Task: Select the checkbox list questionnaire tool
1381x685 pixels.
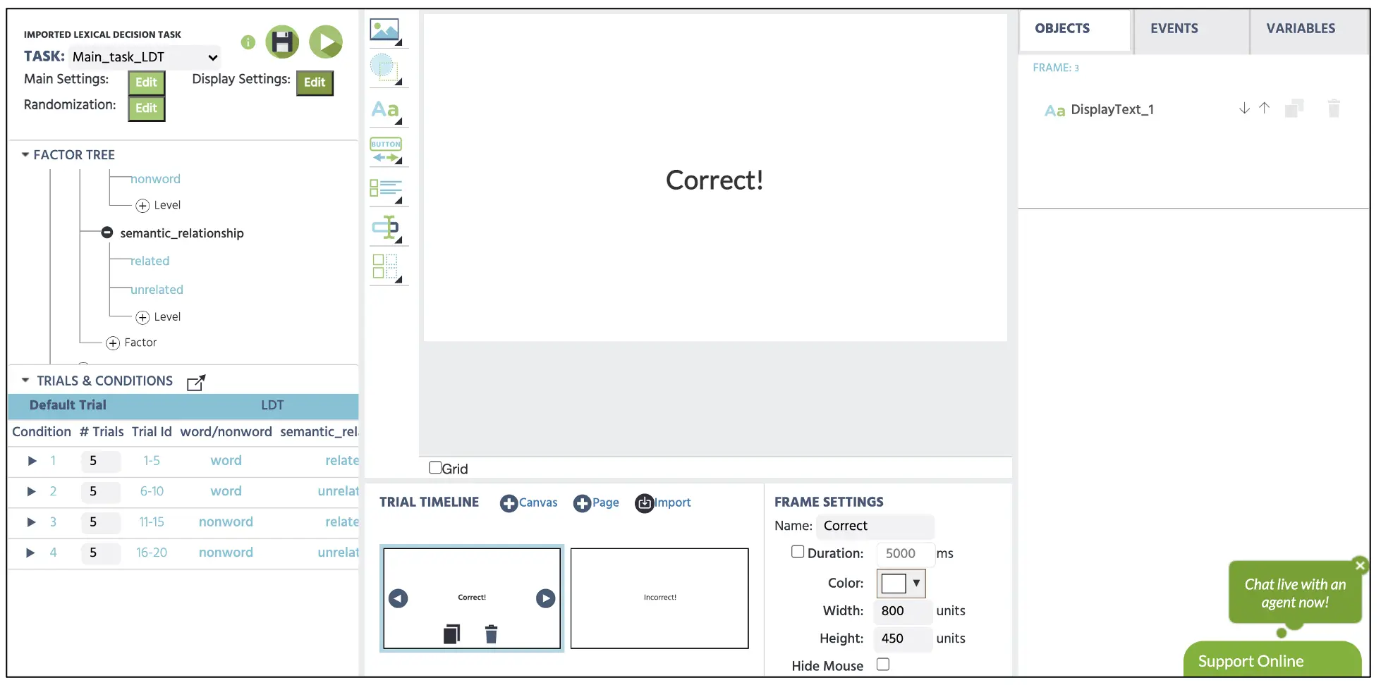Action: pyautogui.click(x=385, y=190)
